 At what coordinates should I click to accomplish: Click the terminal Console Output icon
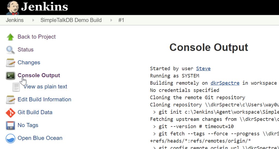(10, 75)
